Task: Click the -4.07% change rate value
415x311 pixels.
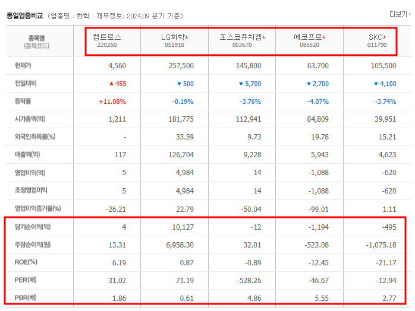Action: (318, 101)
